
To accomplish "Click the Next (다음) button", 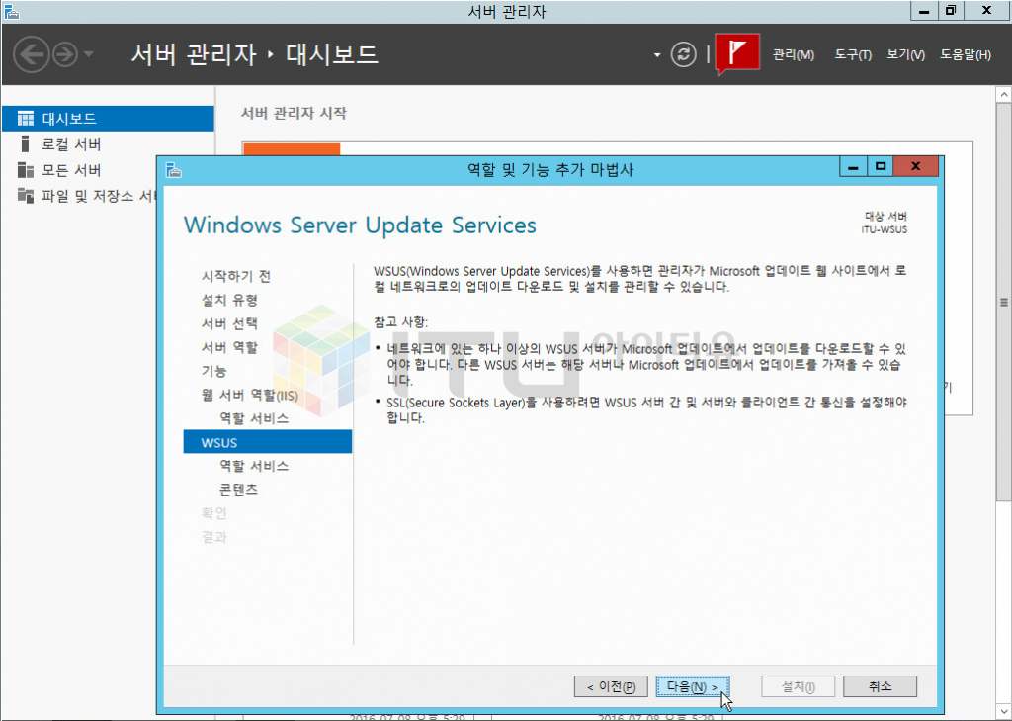I will coord(692,686).
